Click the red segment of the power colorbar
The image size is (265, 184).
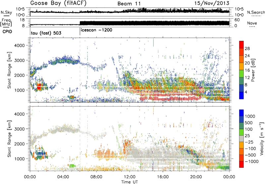241,45
